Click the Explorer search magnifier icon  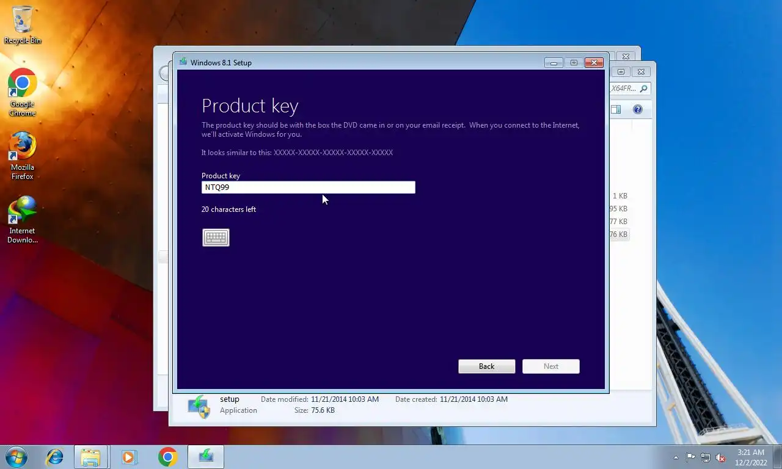(644, 89)
